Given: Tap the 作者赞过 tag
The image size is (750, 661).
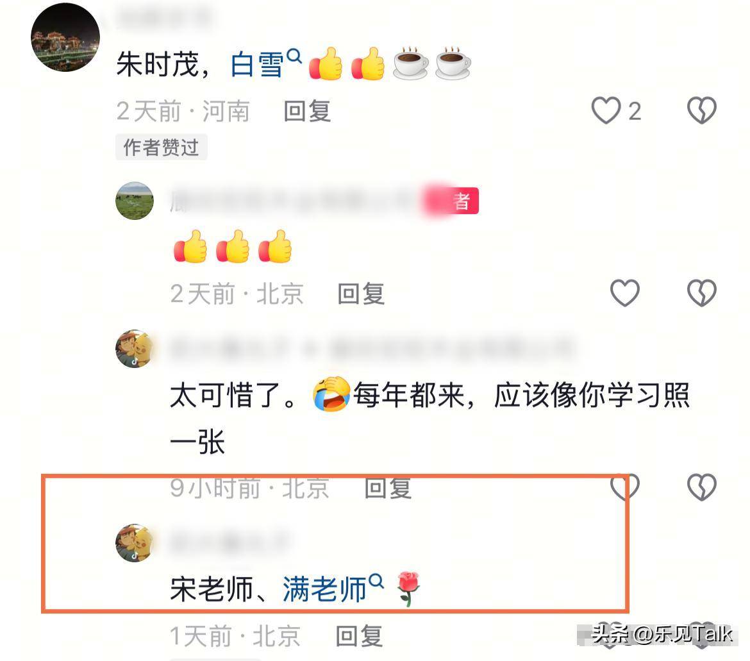Looking at the screenshot, I should pos(161,147).
